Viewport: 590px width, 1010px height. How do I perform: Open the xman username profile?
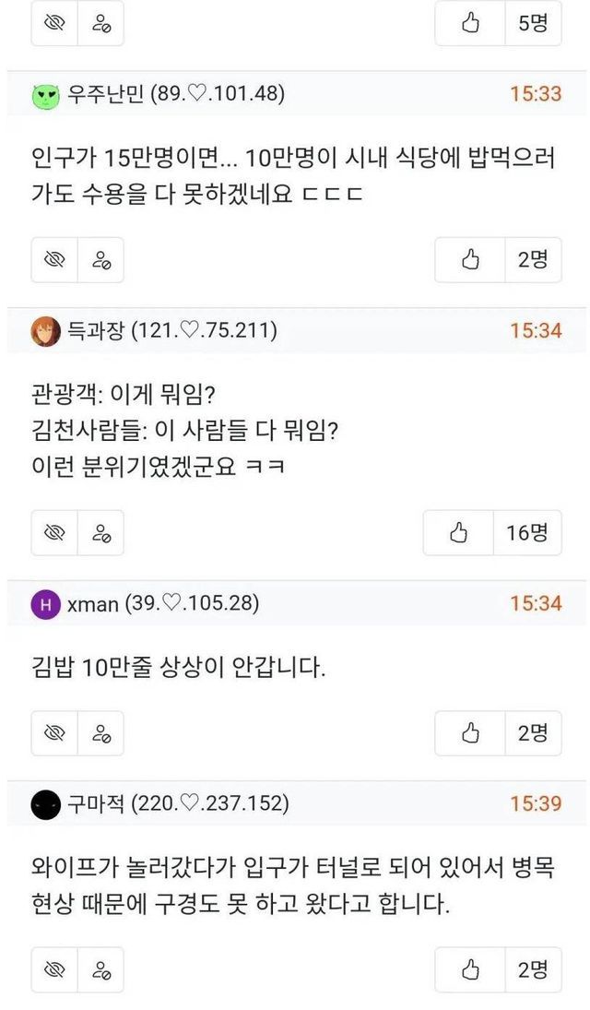pyautogui.click(x=93, y=604)
